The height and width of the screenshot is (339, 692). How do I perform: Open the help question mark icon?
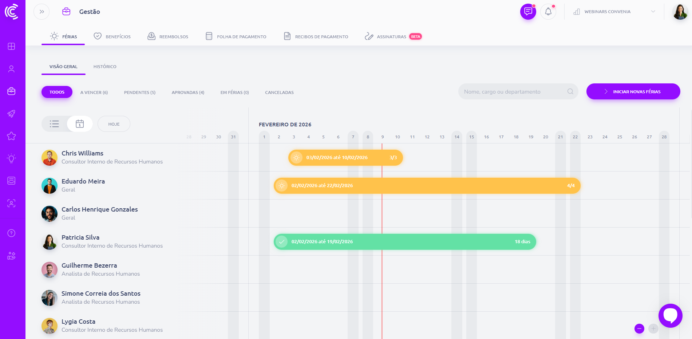pyautogui.click(x=11, y=233)
